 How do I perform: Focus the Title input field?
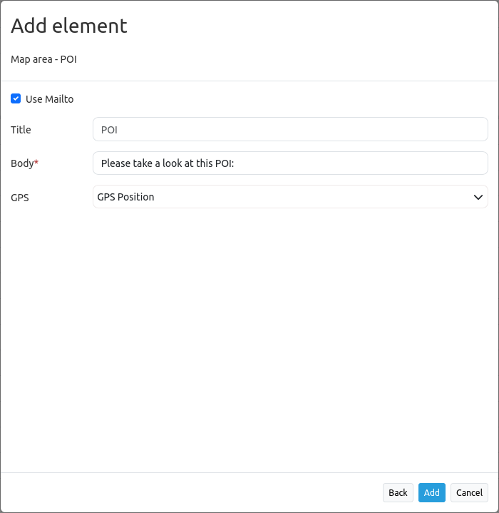pyautogui.click(x=290, y=130)
